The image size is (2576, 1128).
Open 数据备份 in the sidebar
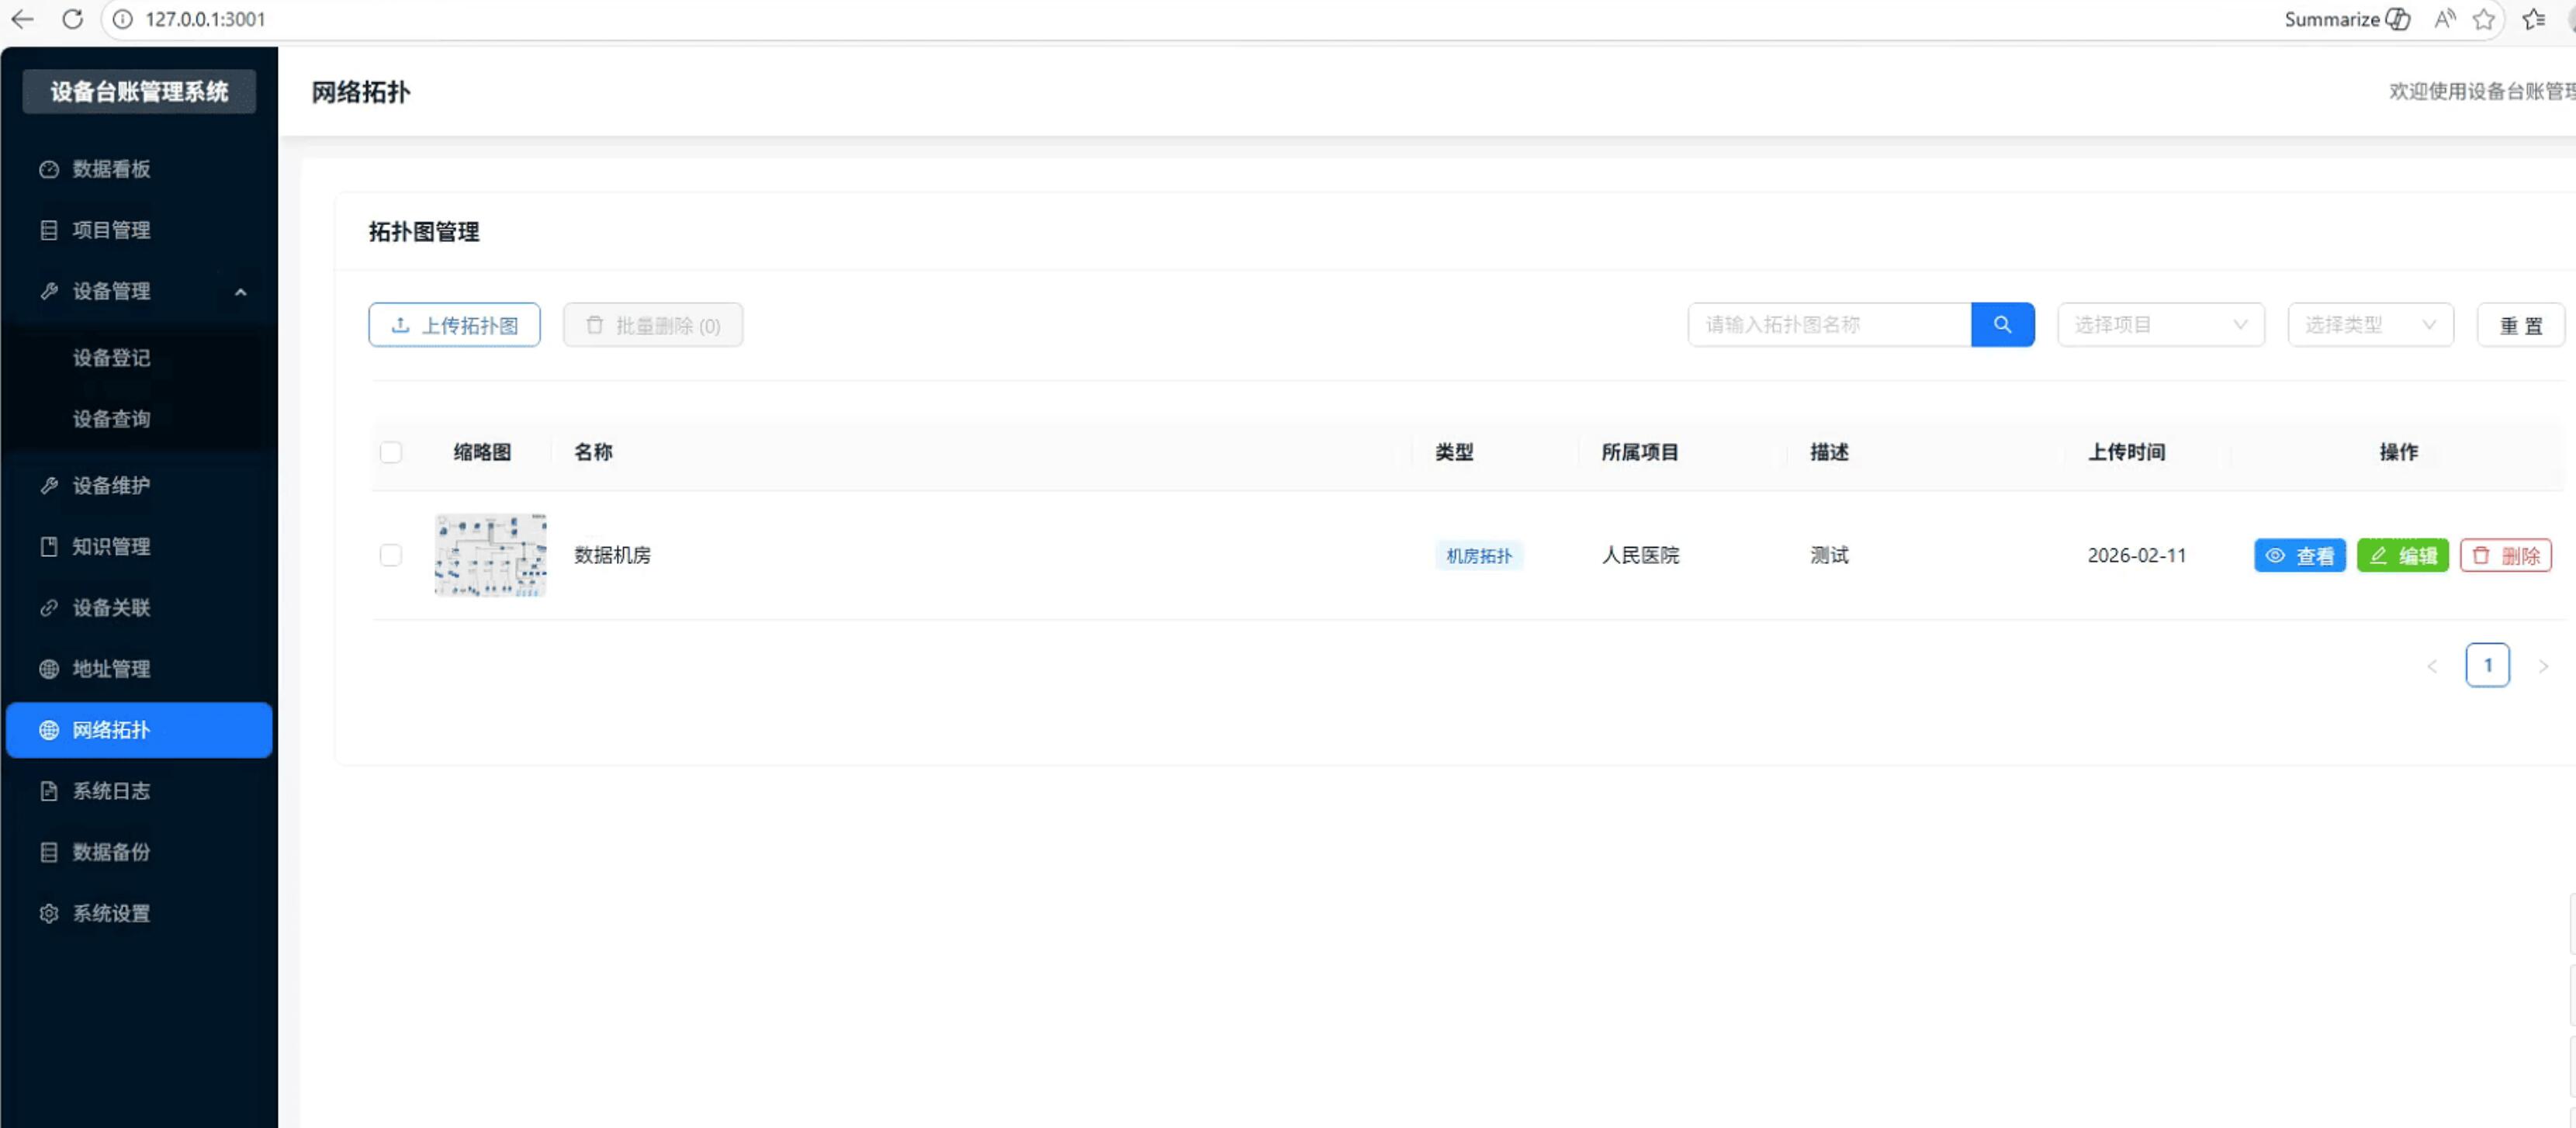pos(139,852)
